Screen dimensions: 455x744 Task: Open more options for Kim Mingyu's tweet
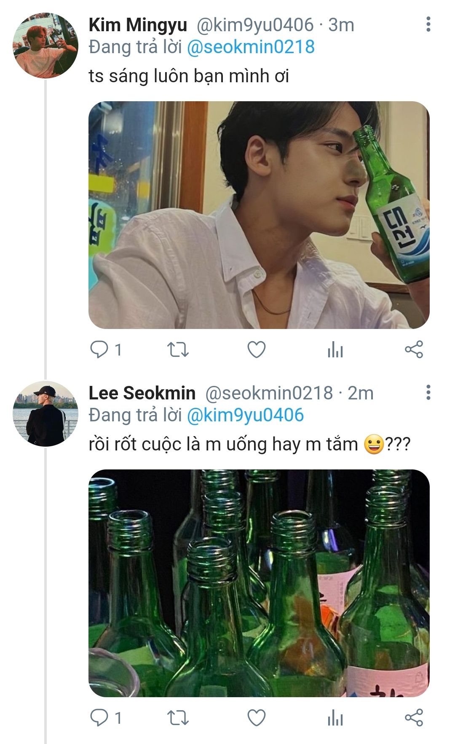click(x=428, y=24)
